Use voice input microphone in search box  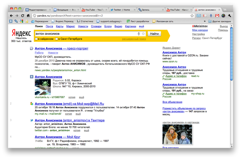coord(139,34)
